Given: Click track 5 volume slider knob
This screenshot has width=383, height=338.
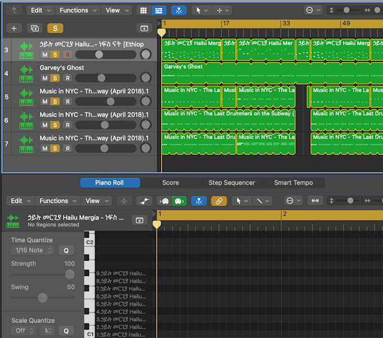Looking at the screenshot, I should (x=110, y=101).
